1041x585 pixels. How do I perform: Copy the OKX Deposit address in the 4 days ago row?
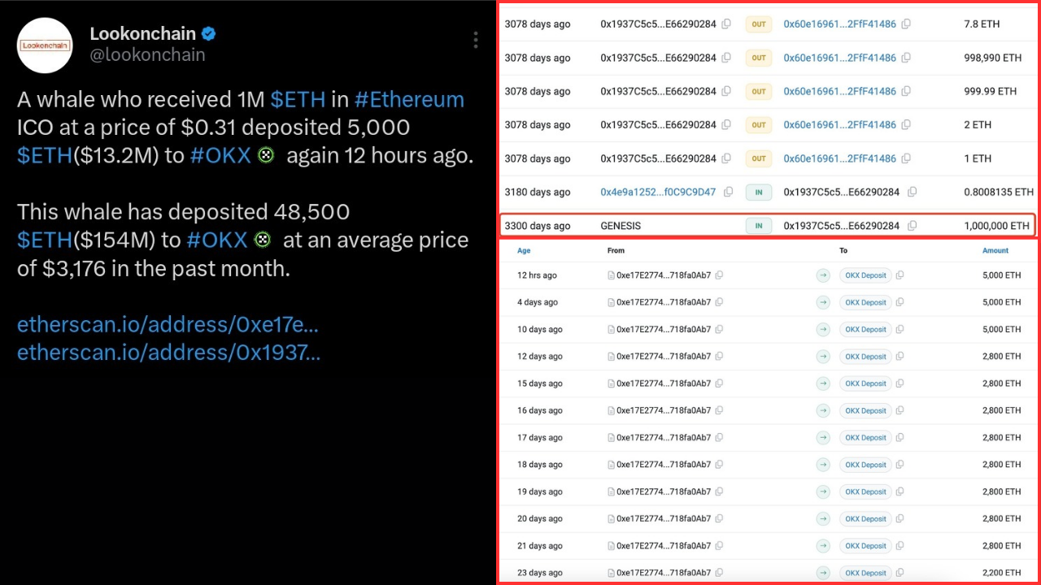click(x=899, y=302)
